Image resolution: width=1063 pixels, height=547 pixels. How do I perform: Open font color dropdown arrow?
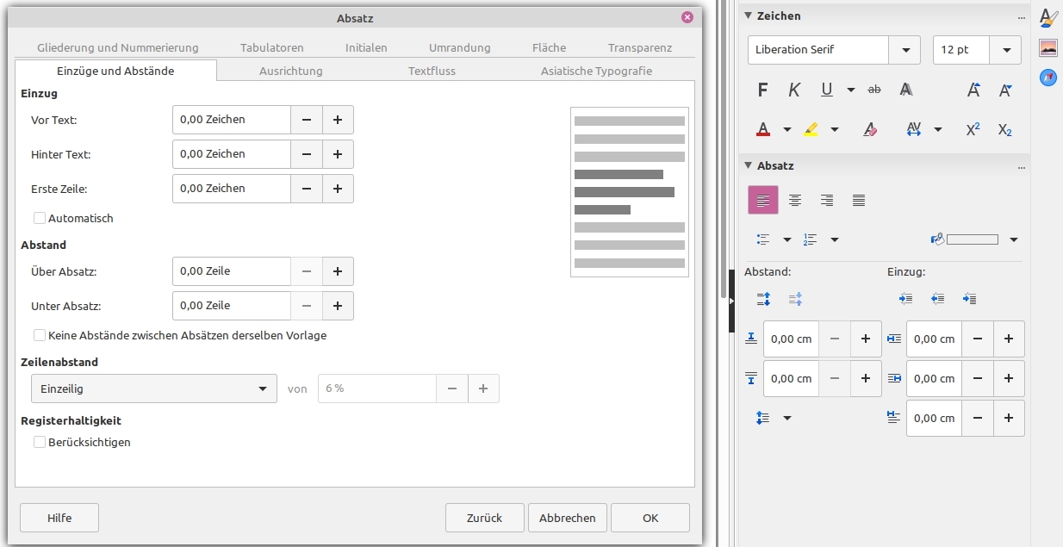click(x=786, y=129)
